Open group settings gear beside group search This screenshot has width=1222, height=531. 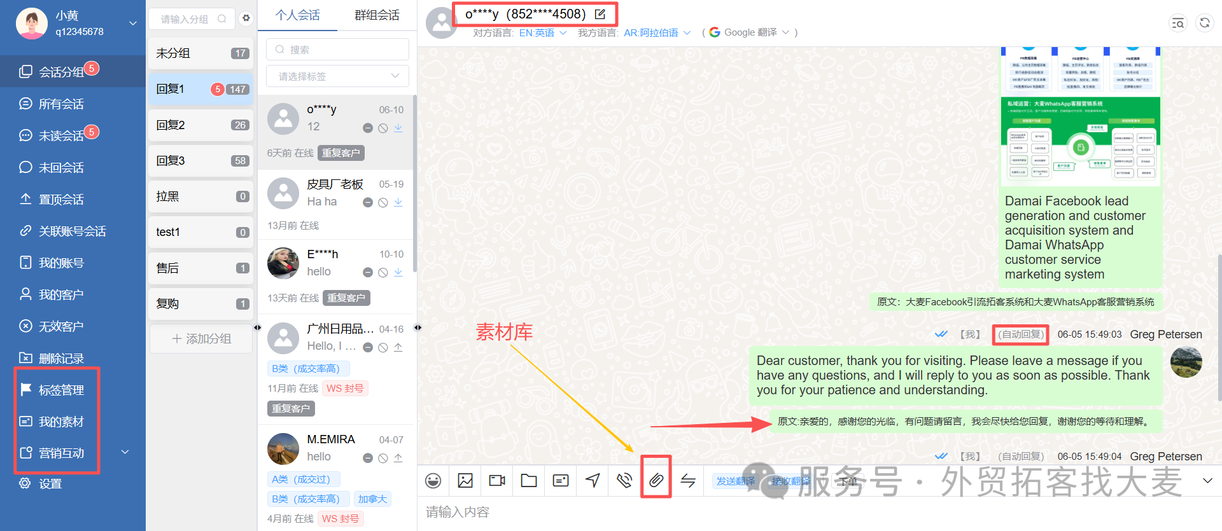point(246,18)
